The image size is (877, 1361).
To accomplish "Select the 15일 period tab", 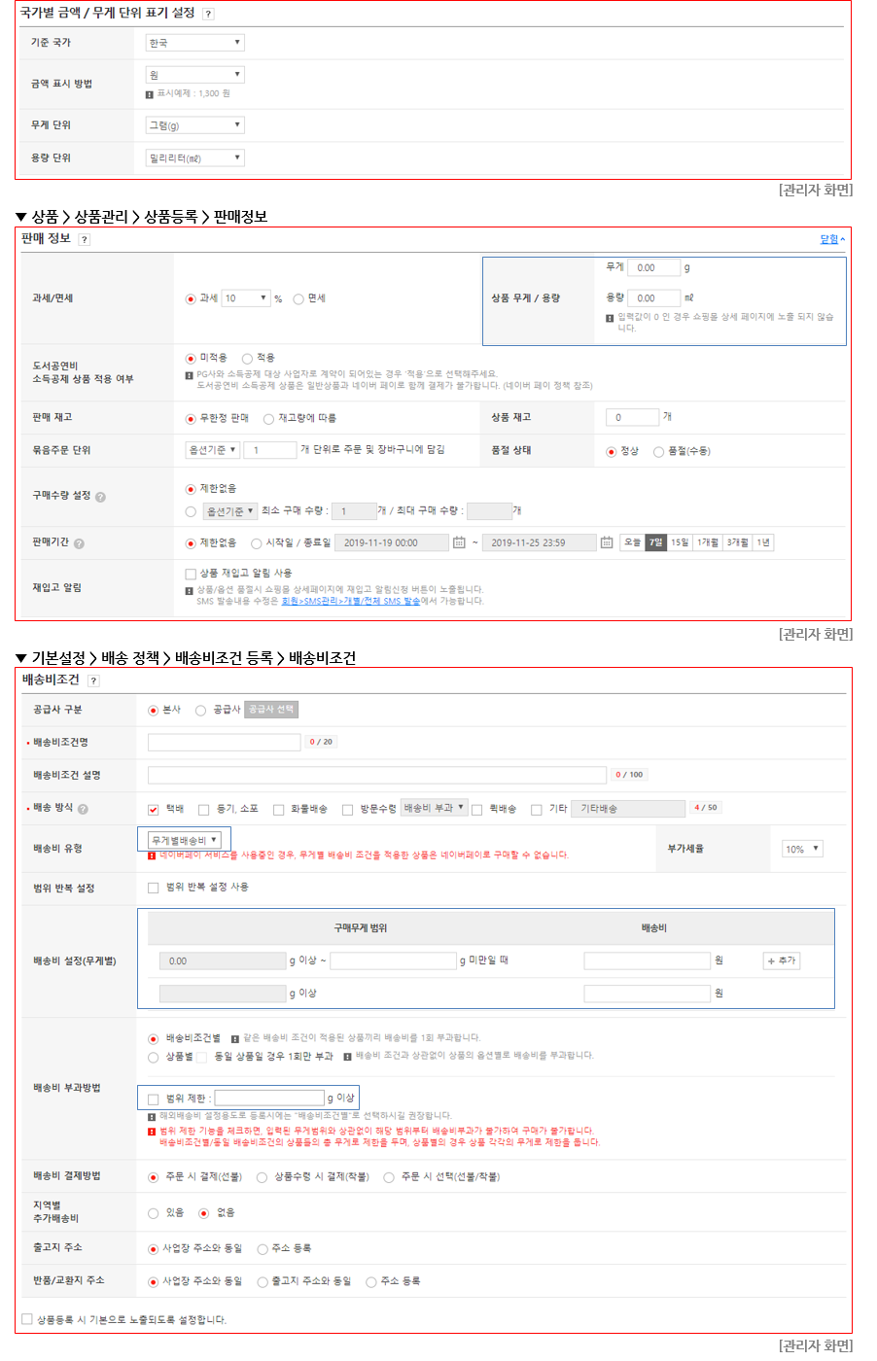I will 680,542.
